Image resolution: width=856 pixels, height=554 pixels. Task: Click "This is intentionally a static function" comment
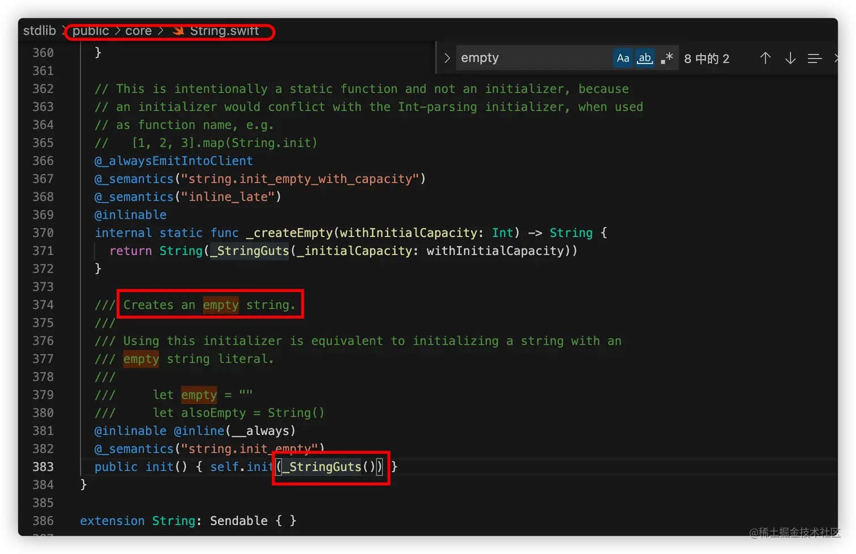coord(254,89)
